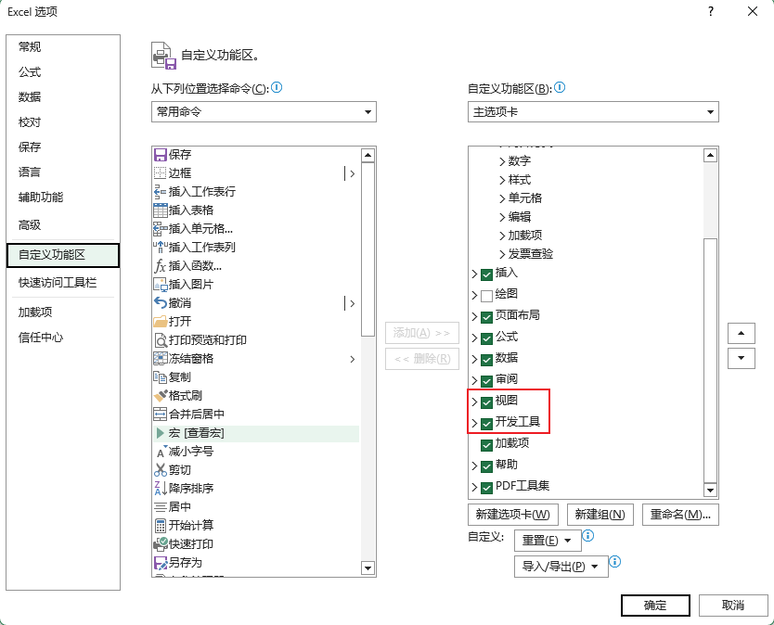Select the 插入函数 fx icon
This screenshot has width=774, height=625.
coord(160,266)
